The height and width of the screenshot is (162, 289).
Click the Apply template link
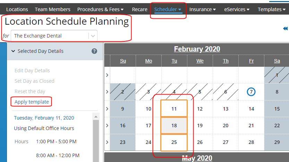click(x=32, y=102)
